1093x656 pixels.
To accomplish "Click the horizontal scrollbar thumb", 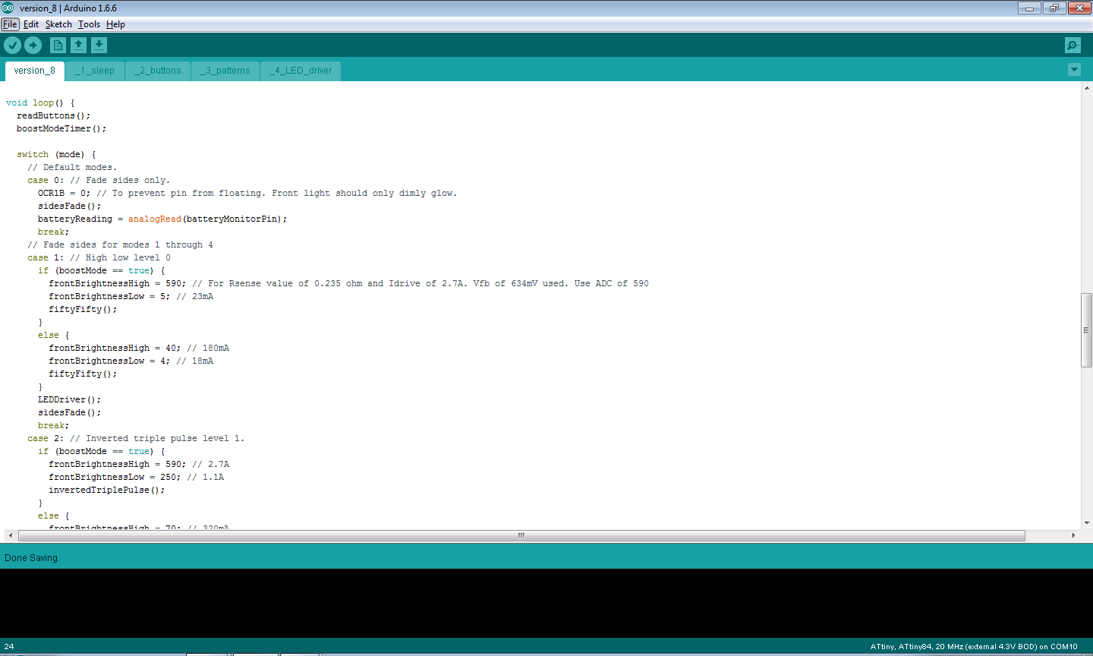I will click(521, 535).
